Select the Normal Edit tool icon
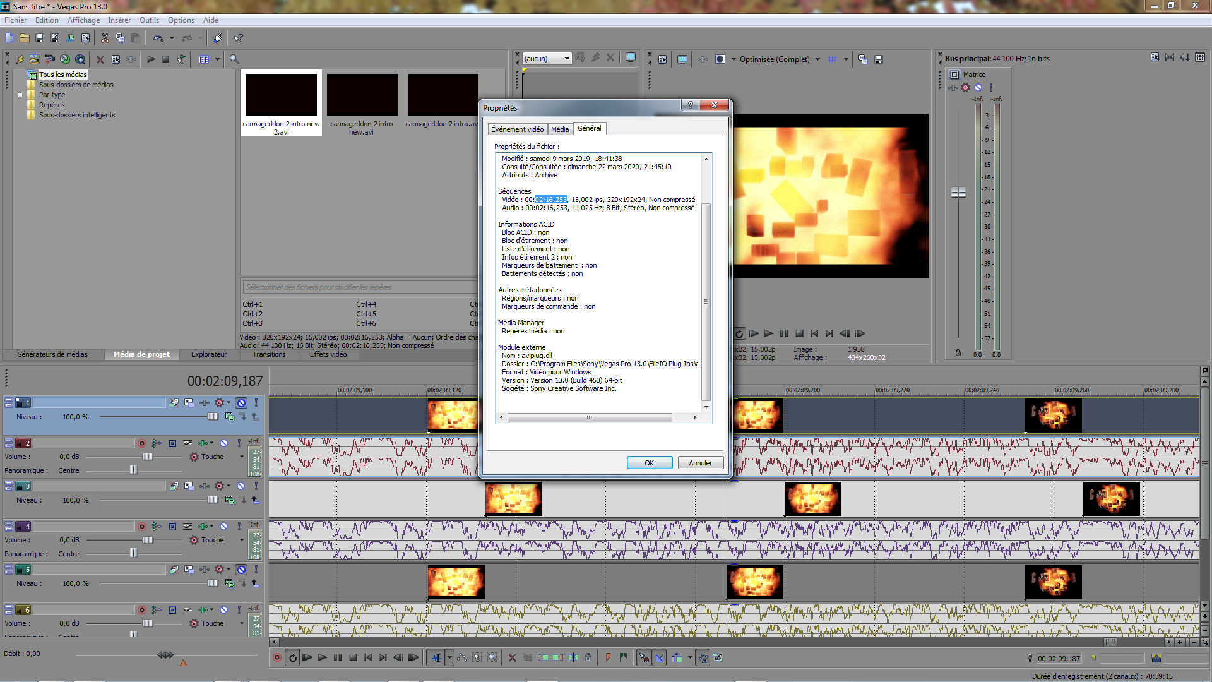 [x=436, y=657]
